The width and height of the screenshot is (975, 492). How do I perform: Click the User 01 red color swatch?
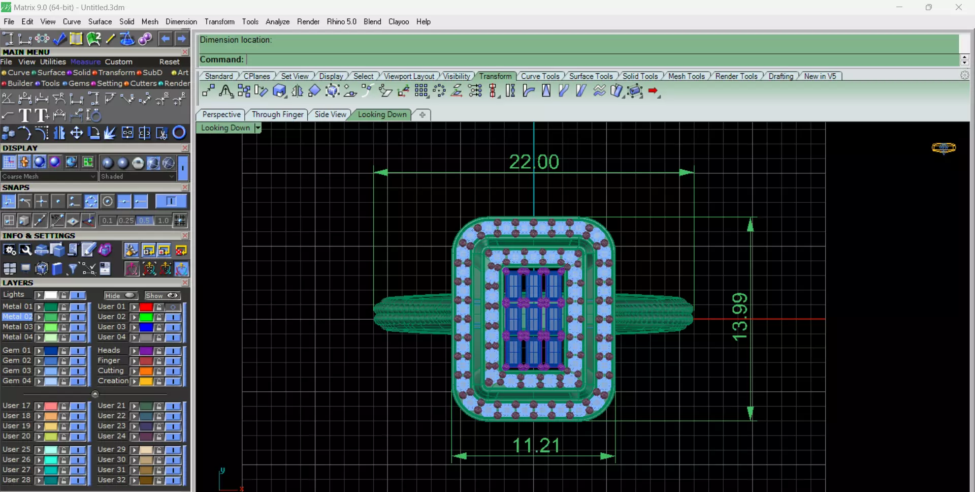point(146,307)
